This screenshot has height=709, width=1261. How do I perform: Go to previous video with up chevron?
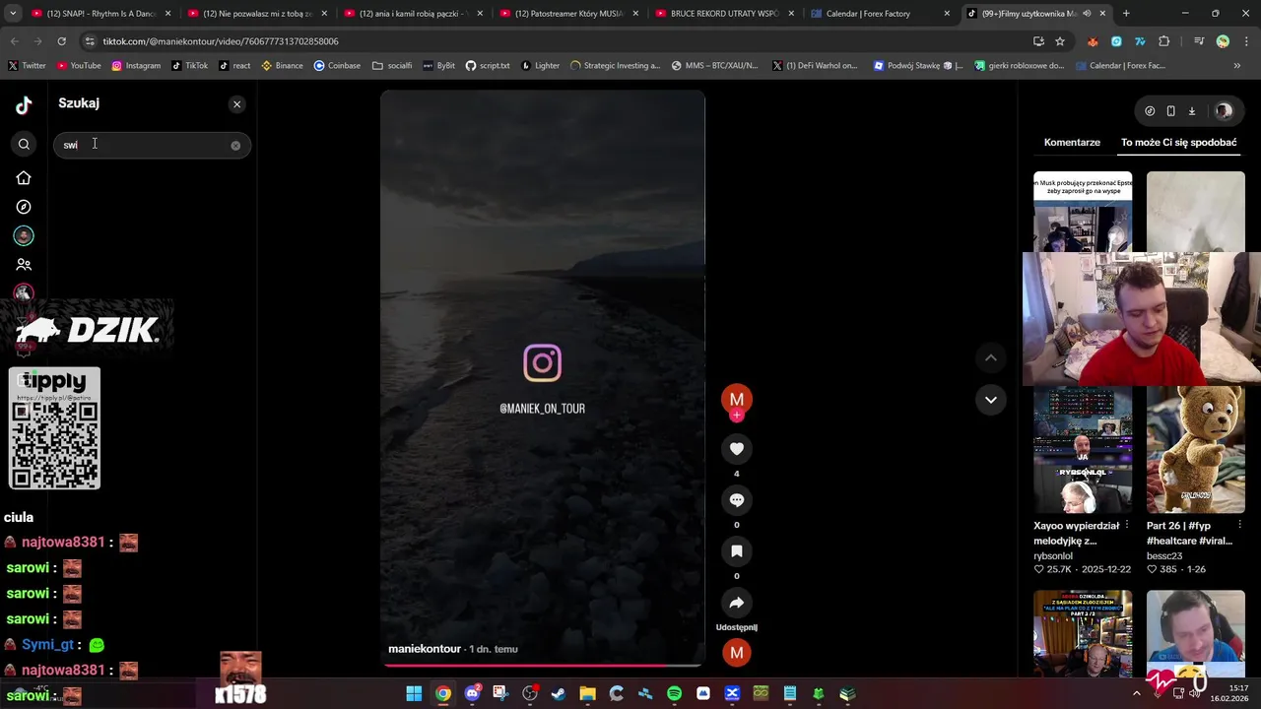pyautogui.click(x=990, y=357)
